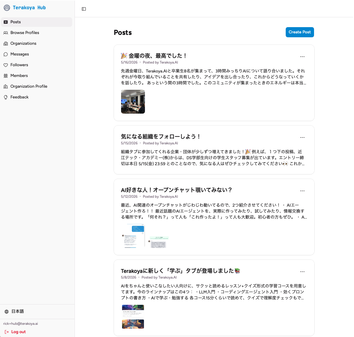The image size is (354, 337).
Task: Click the Organizations building icon
Action: coord(6,44)
